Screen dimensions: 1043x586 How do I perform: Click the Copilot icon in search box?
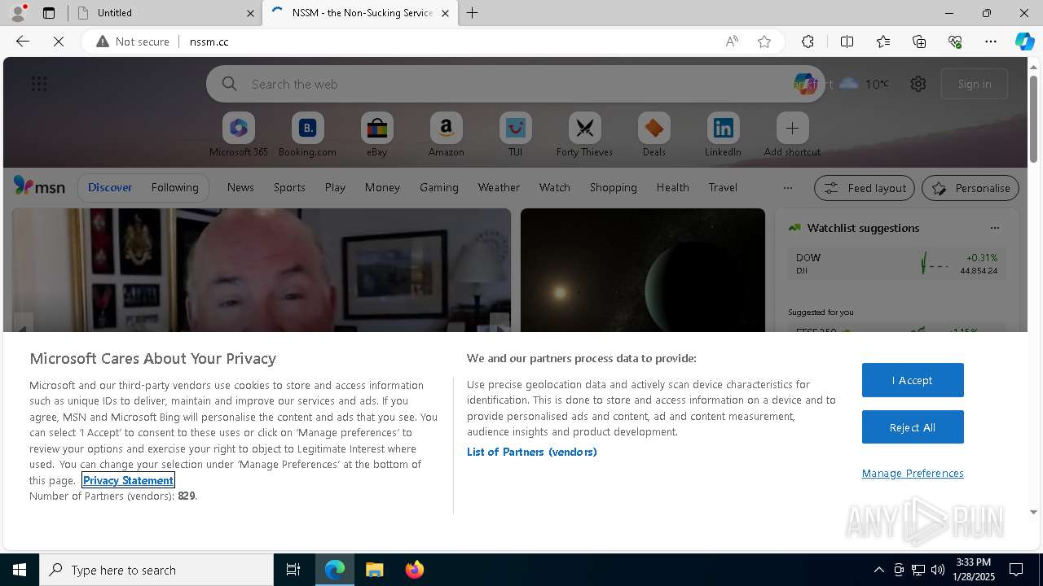point(805,84)
